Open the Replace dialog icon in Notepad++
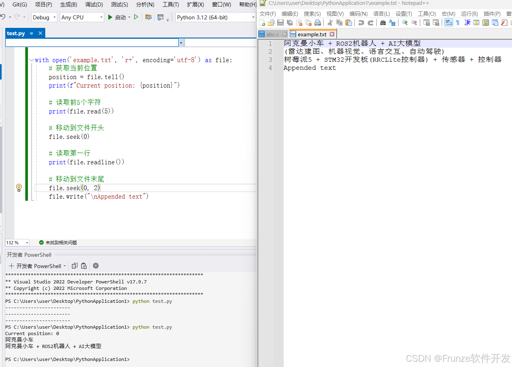Screen dimensions: 512x367 click(392, 23)
